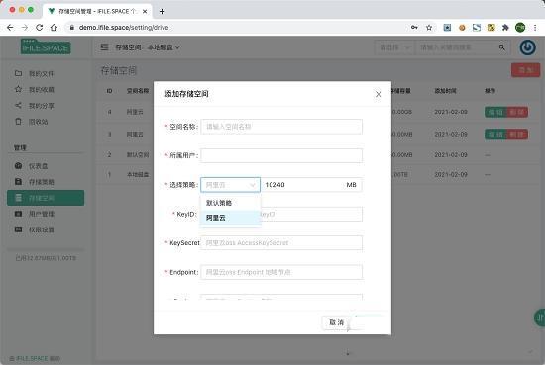Open the search type select dropdown

click(x=394, y=47)
